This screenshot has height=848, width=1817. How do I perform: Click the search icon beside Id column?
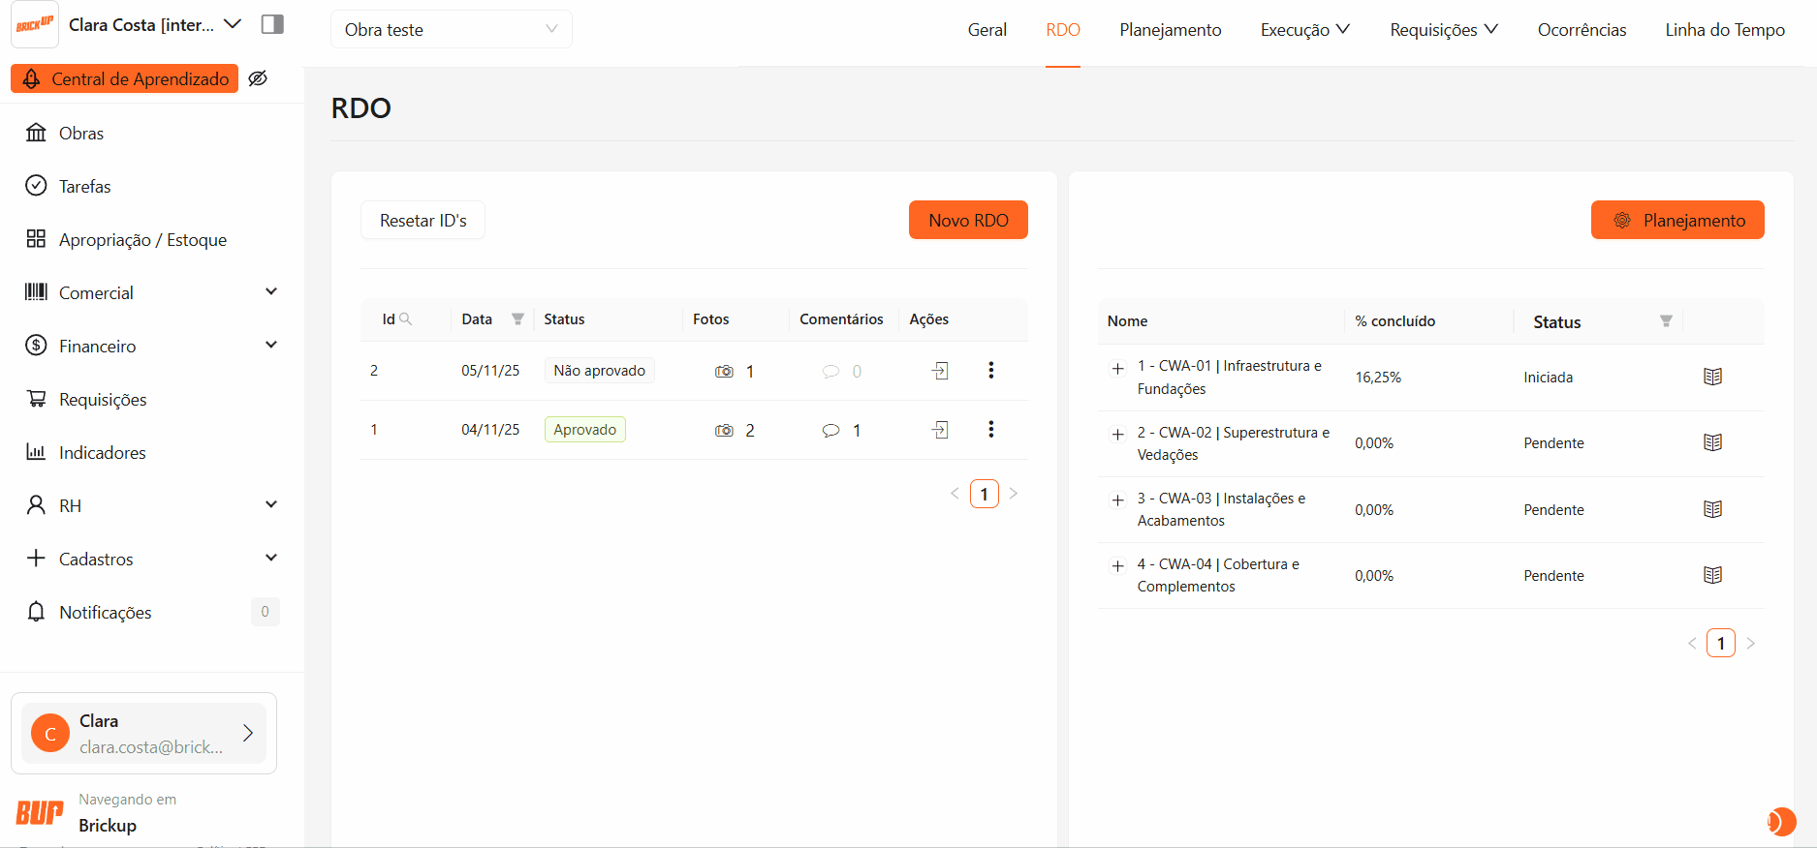click(x=406, y=319)
